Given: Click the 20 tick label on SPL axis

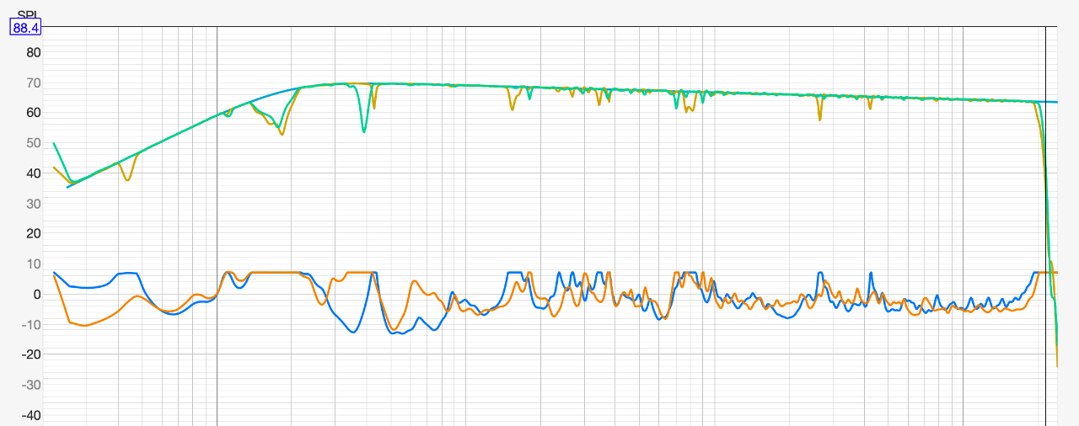Looking at the screenshot, I should [x=34, y=234].
